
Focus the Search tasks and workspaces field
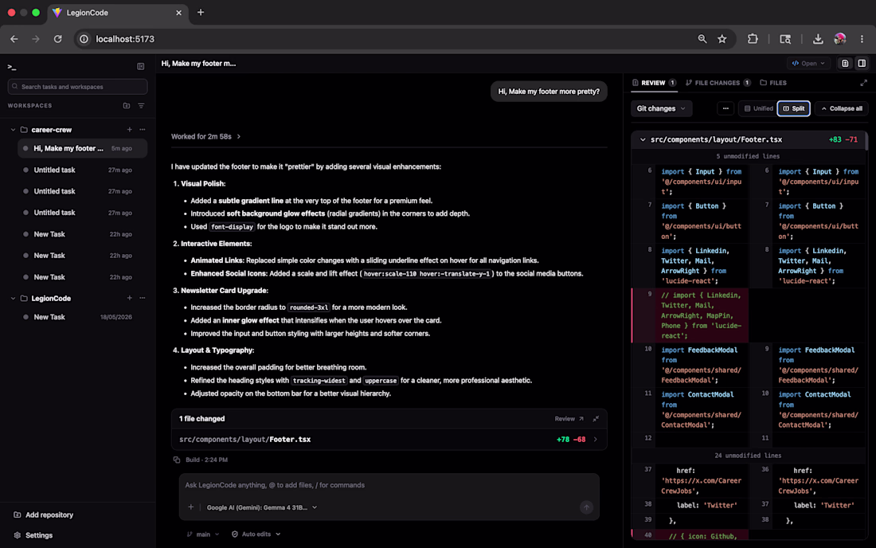pos(78,87)
